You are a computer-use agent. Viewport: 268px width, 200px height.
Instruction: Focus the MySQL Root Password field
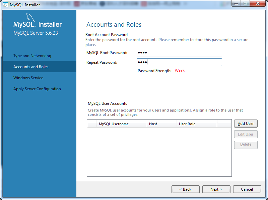[179, 52]
